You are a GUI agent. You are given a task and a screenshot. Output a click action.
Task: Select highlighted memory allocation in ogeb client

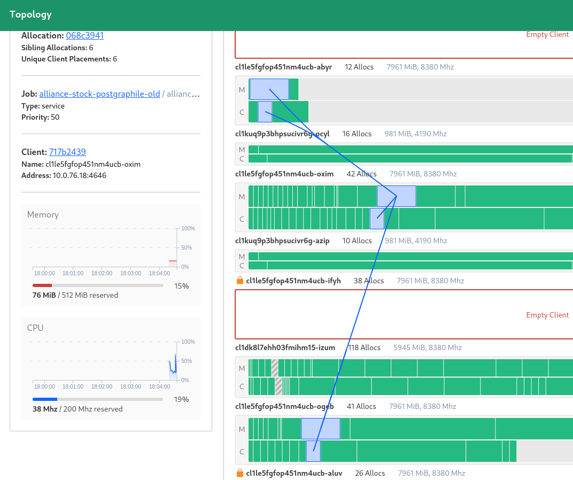pos(321,429)
